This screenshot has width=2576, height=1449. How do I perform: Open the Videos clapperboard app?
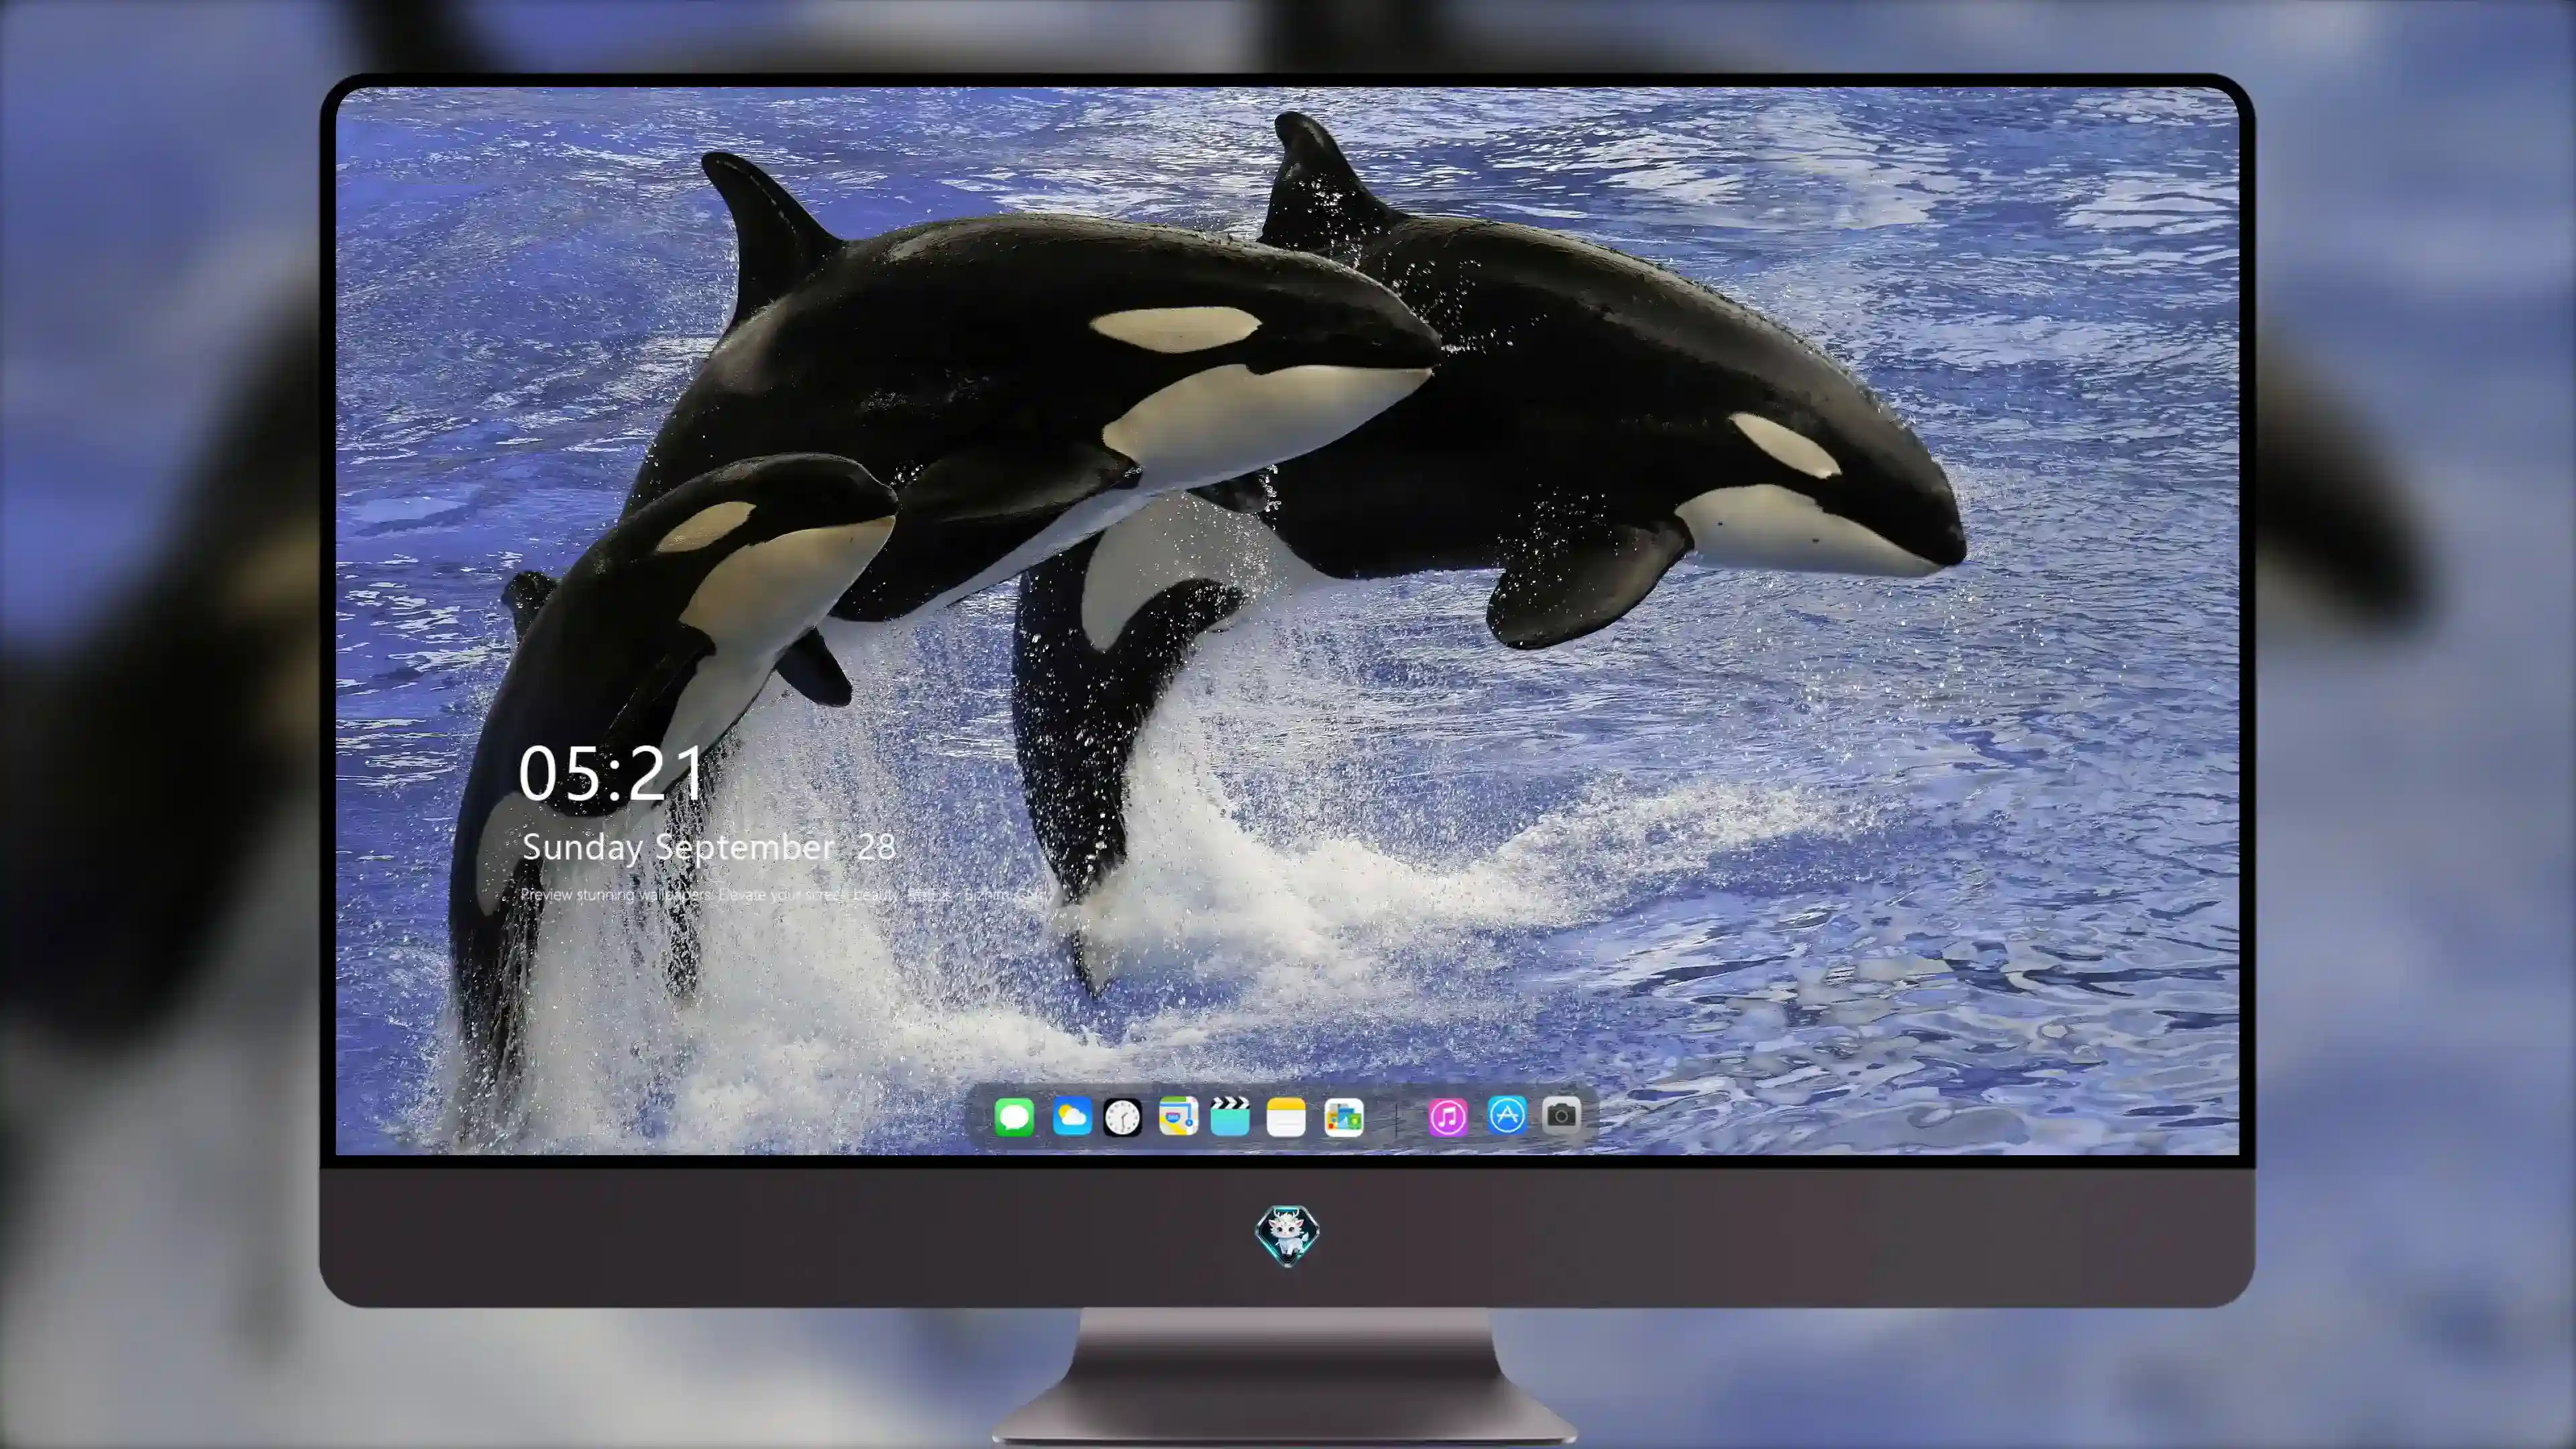pos(1230,1116)
